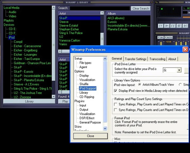Select DSP/Effect under Plug-ins
Viewport: 190px width, 153px height.
click(x=87, y=118)
